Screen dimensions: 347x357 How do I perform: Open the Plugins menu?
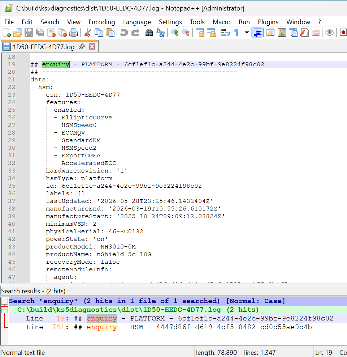[x=268, y=22]
